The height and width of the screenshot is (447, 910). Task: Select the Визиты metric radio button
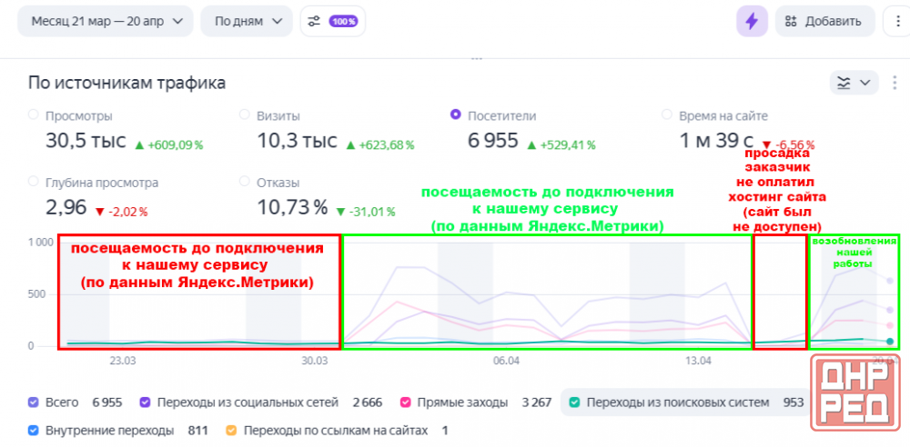pyautogui.click(x=245, y=115)
